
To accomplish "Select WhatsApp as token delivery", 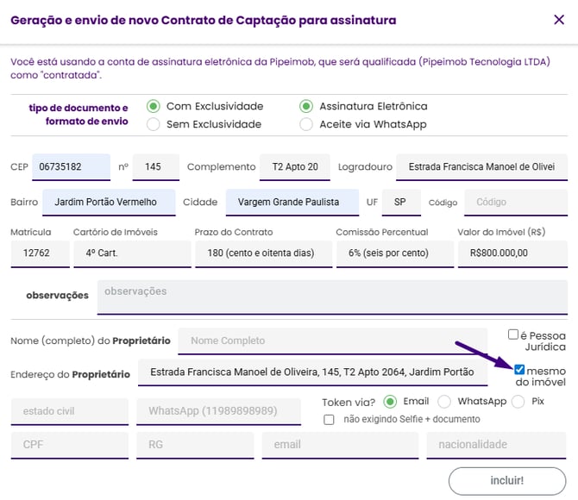I will coord(444,402).
